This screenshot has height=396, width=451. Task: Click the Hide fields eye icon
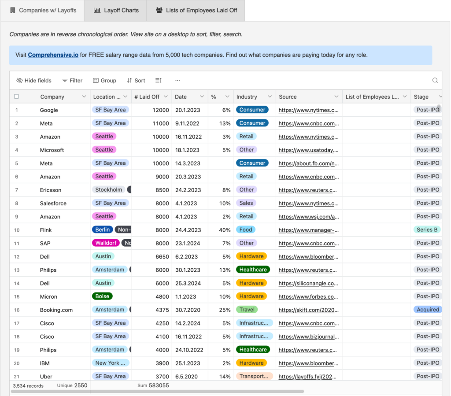[x=19, y=81]
